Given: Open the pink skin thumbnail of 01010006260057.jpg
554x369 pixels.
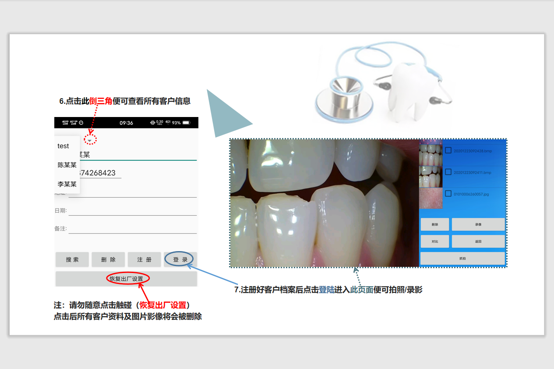Looking at the screenshot, I should (x=431, y=198).
